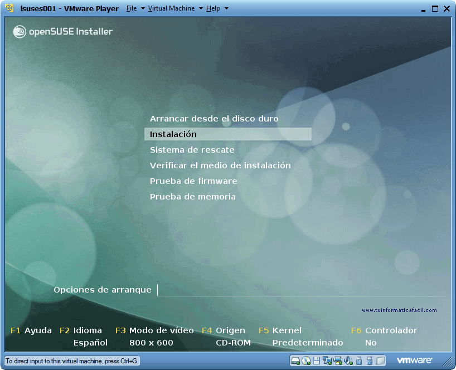Open the File menu
The width and height of the screenshot is (456, 370).
132,8
